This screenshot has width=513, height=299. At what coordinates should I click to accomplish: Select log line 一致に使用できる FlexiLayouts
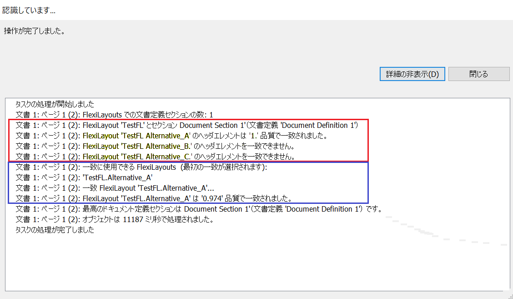(141, 167)
